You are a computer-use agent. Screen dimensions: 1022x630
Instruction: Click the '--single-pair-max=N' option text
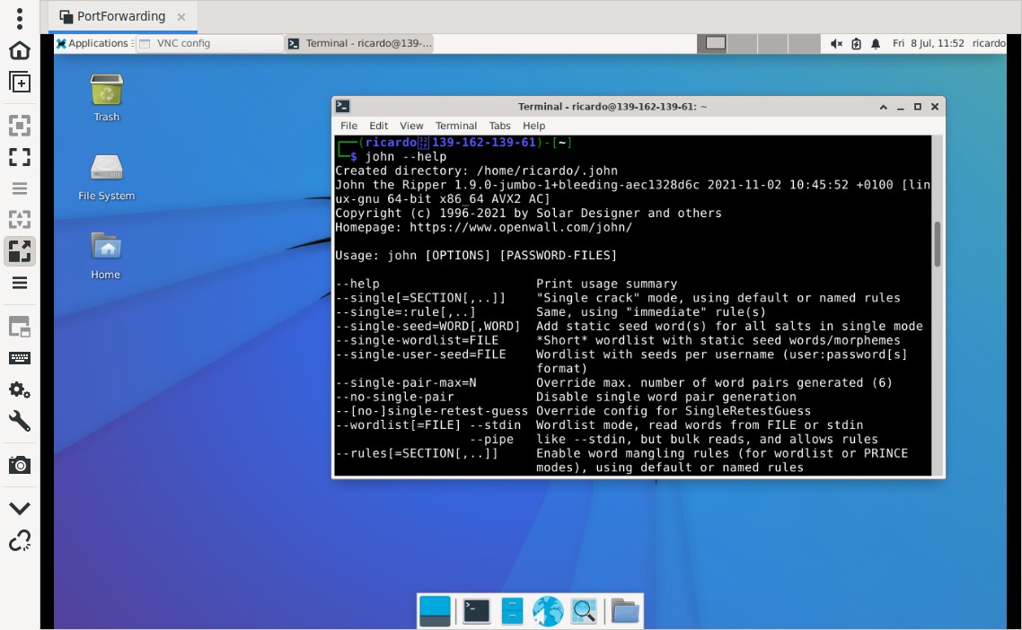(405, 382)
